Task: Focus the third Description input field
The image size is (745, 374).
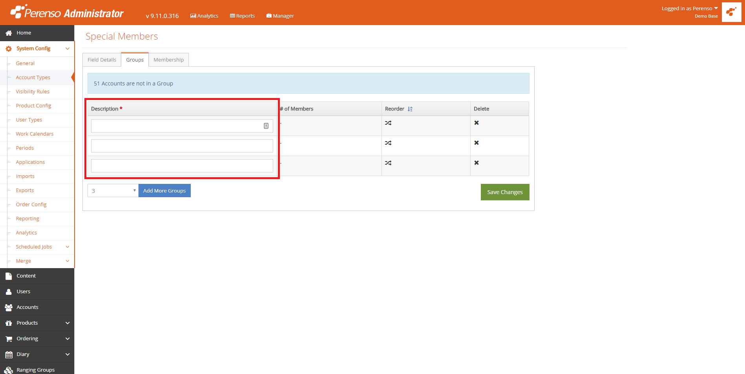Action: click(182, 166)
